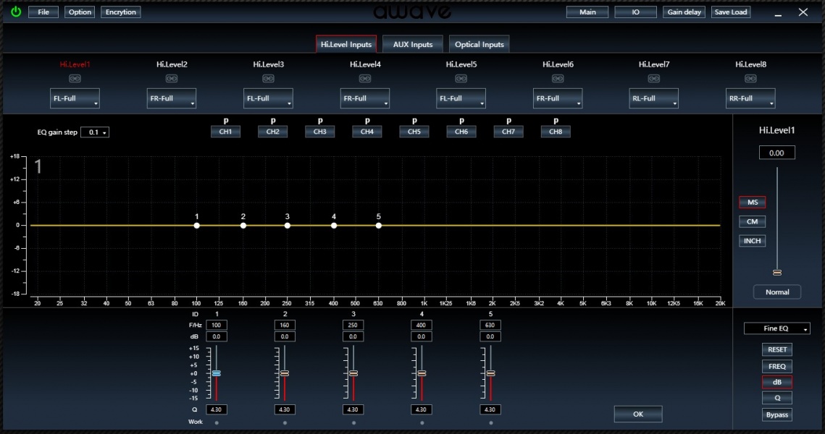Click the Gain delay button
Image resolution: width=825 pixels, height=434 pixels.
point(684,12)
